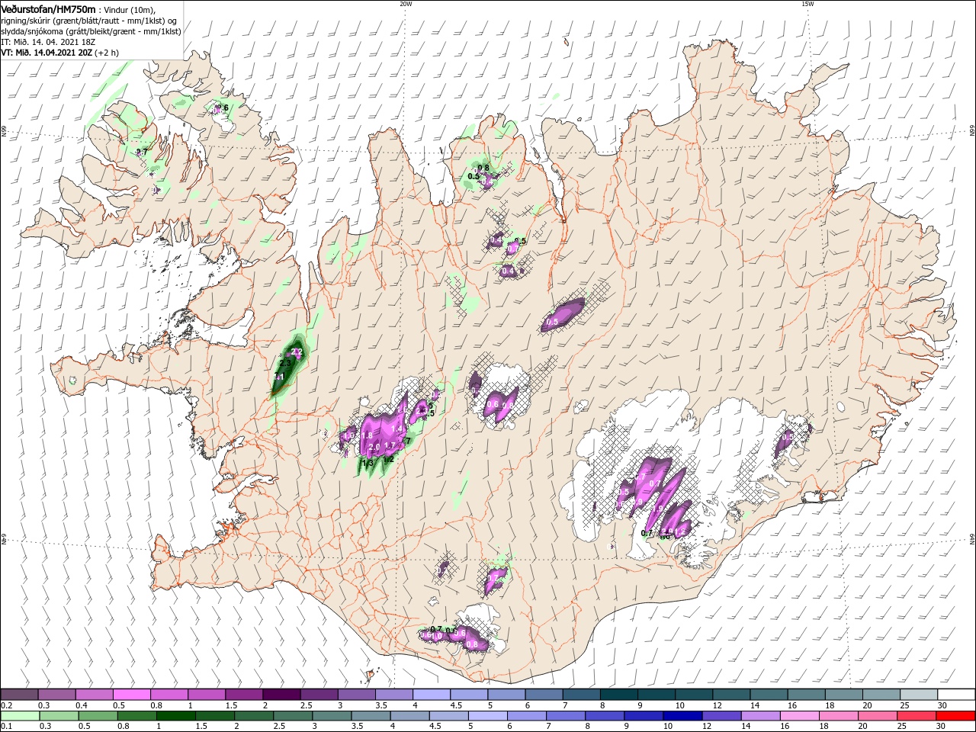Pick the light pink 16–18 swatch in lower legend

pos(799,716)
